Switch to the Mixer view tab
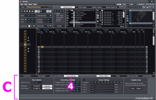Screen dimensions: 156x100 118,76
